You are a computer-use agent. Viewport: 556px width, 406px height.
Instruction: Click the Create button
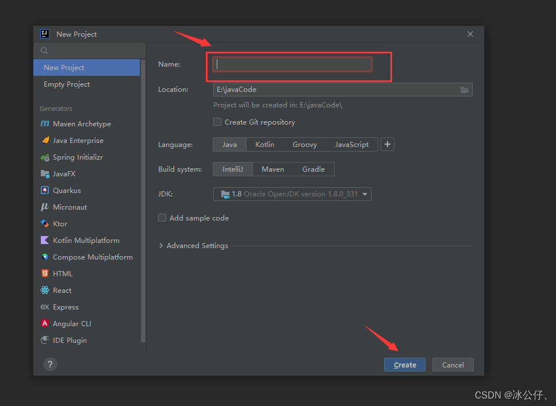pos(405,365)
